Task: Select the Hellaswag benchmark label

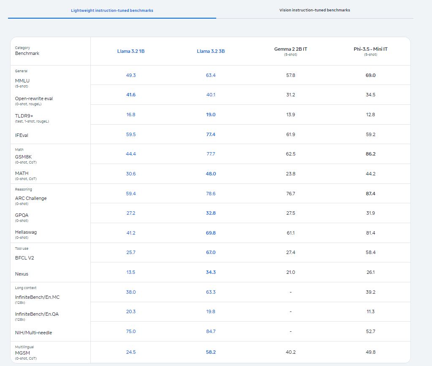Action: pyautogui.click(x=26, y=232)
